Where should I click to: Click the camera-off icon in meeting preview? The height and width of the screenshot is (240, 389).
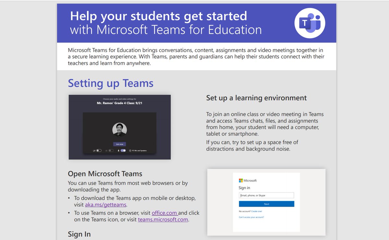tap(94, 151)
